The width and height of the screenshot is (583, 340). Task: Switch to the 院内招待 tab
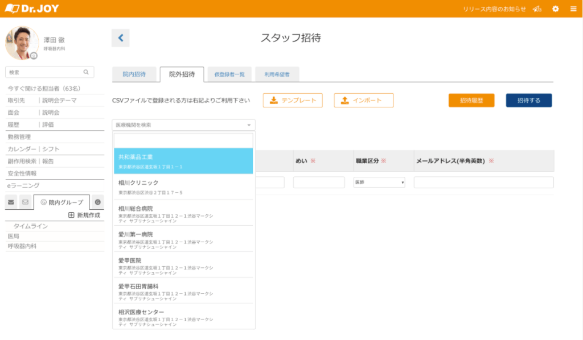click(134, 74)
